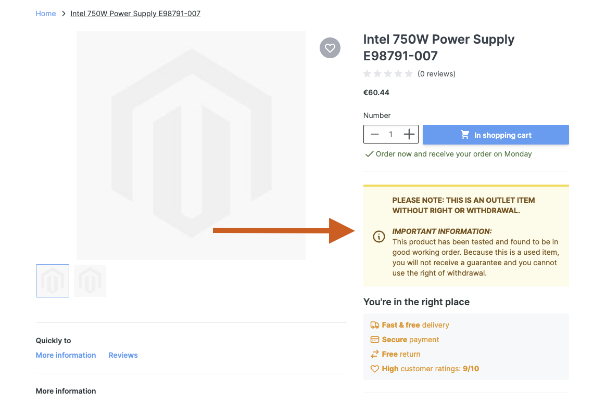The image size is (606, 404).
Task: Click the delivery truck icon
Action: click(x=374, y=325)
